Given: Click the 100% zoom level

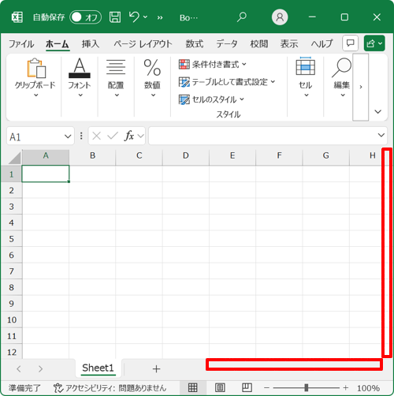Looking at the screenshot, I should click(368, 388).
